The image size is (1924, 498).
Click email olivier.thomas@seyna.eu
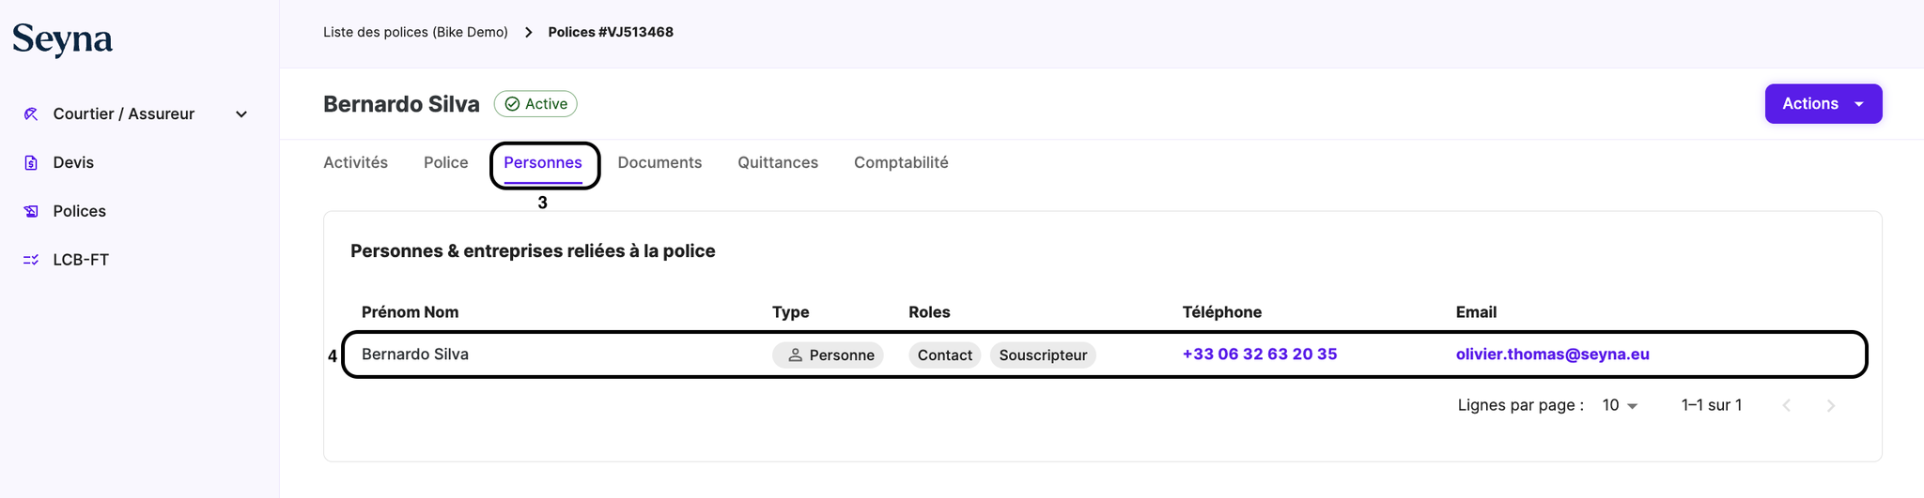coord(1552,355)
